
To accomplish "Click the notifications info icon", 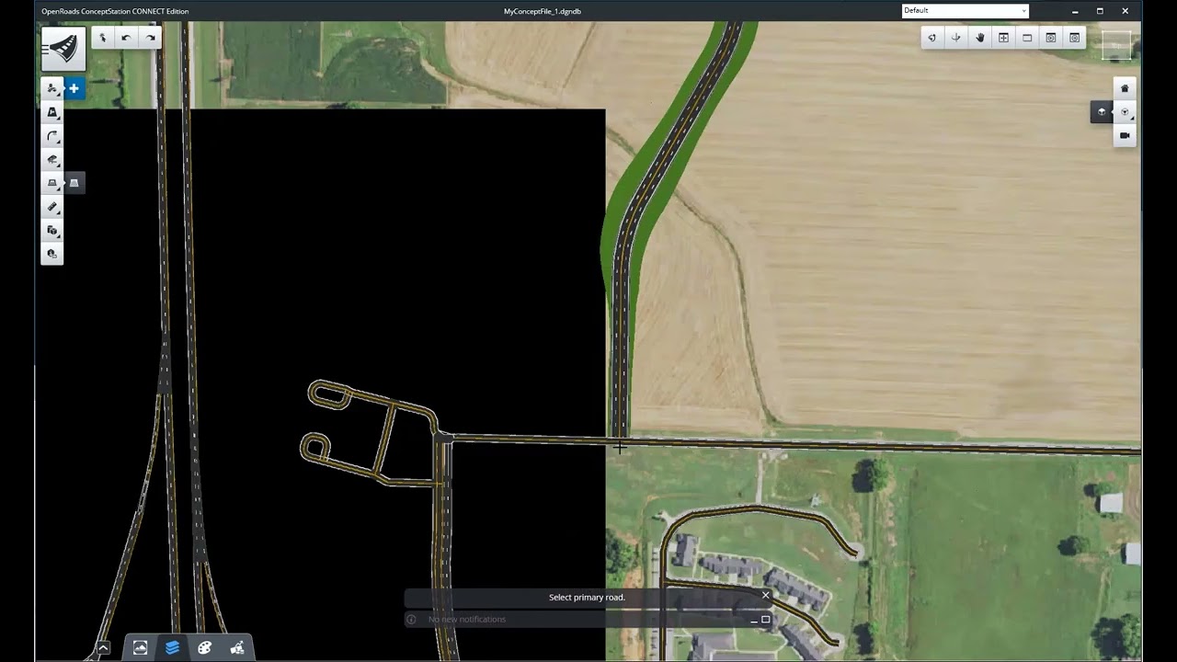I will tap(411, 620).
